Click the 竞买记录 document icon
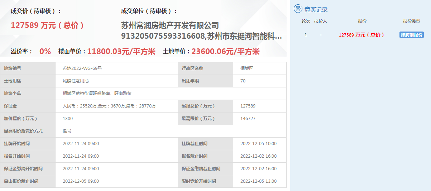Screen dimensions: 431x191 [x=298, y=9]
